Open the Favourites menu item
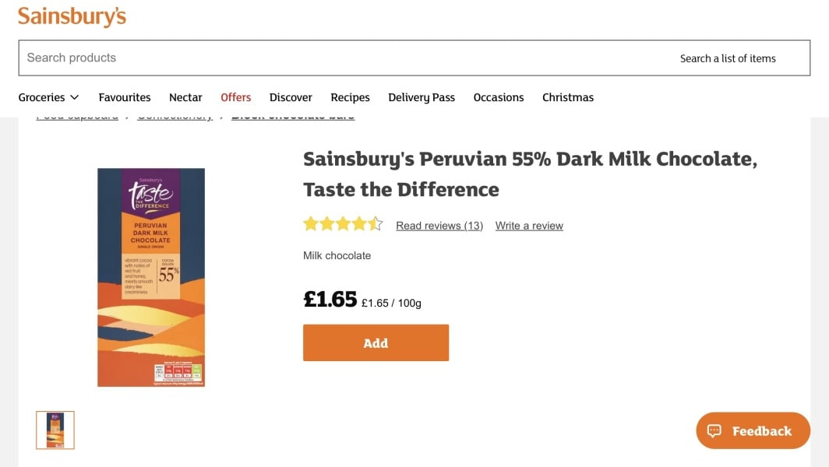Image resolution: width=829 pixels, height=467 pixels. [x=125, y=97]
